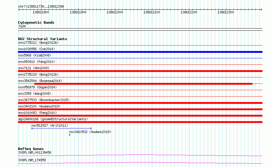
Task: Select the nsv1030956 (Coe2014) thick blue bar
Action: [x=140, y=52]
